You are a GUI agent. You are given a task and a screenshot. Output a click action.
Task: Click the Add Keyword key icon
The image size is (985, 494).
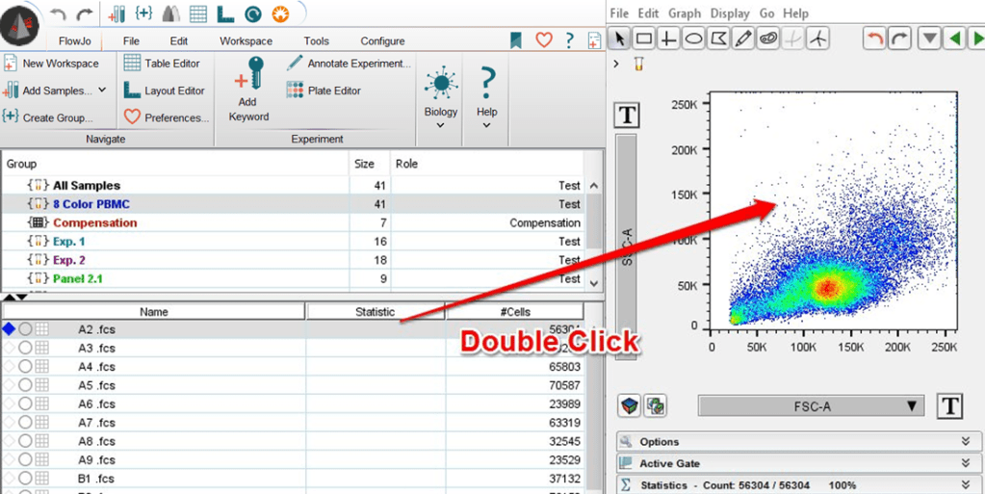[x=248, y=75]
